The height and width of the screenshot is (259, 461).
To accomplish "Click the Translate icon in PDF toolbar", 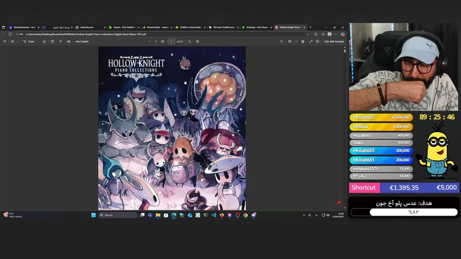I will pos(68,41).
